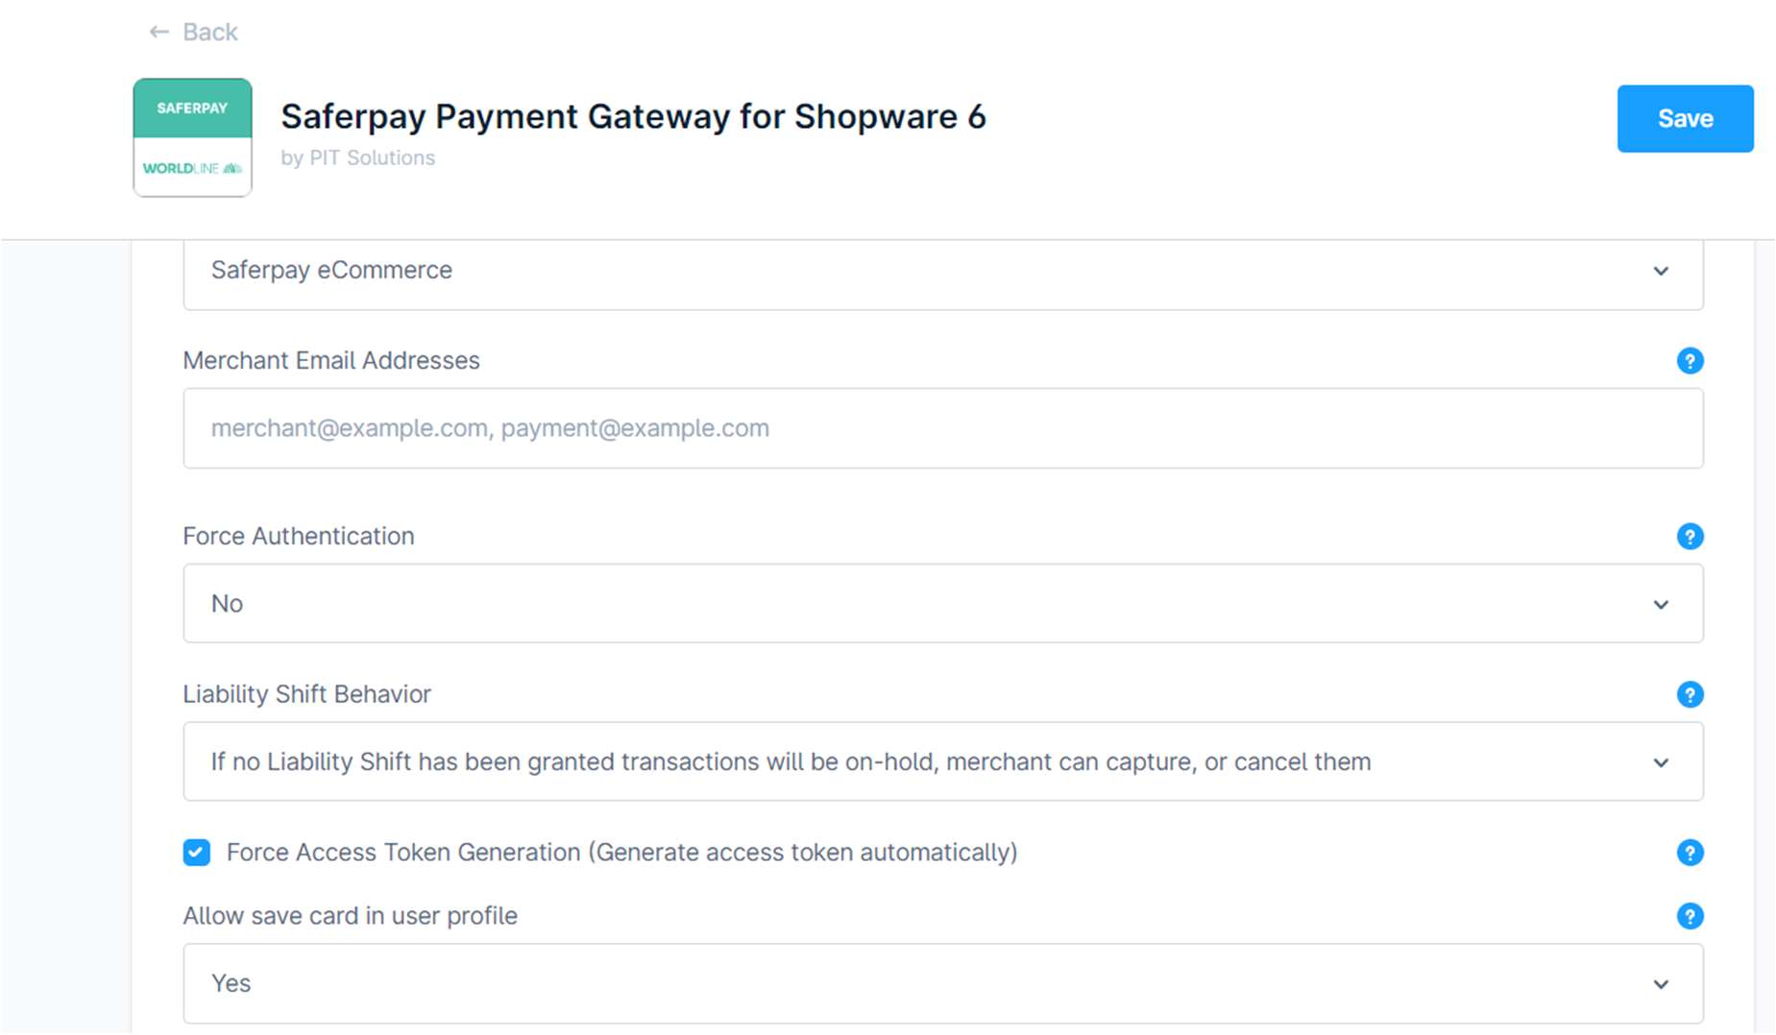Open the Force Authentication dropdown
This screenshot has width=1776, height=1035.
click(941, 604)
